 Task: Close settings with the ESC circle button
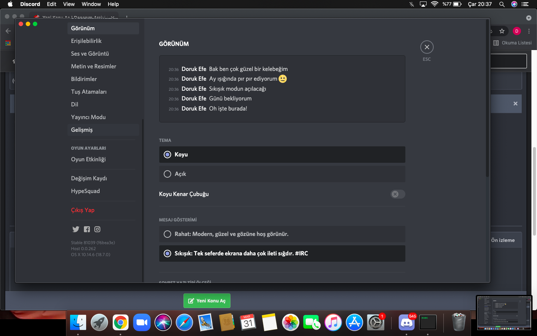427,47
